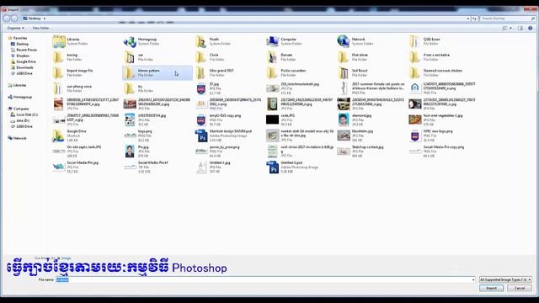Click the Import button

point(491,288)
